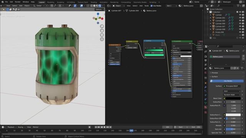Enable rendered viewport shading mode

(x=100, y=6)
